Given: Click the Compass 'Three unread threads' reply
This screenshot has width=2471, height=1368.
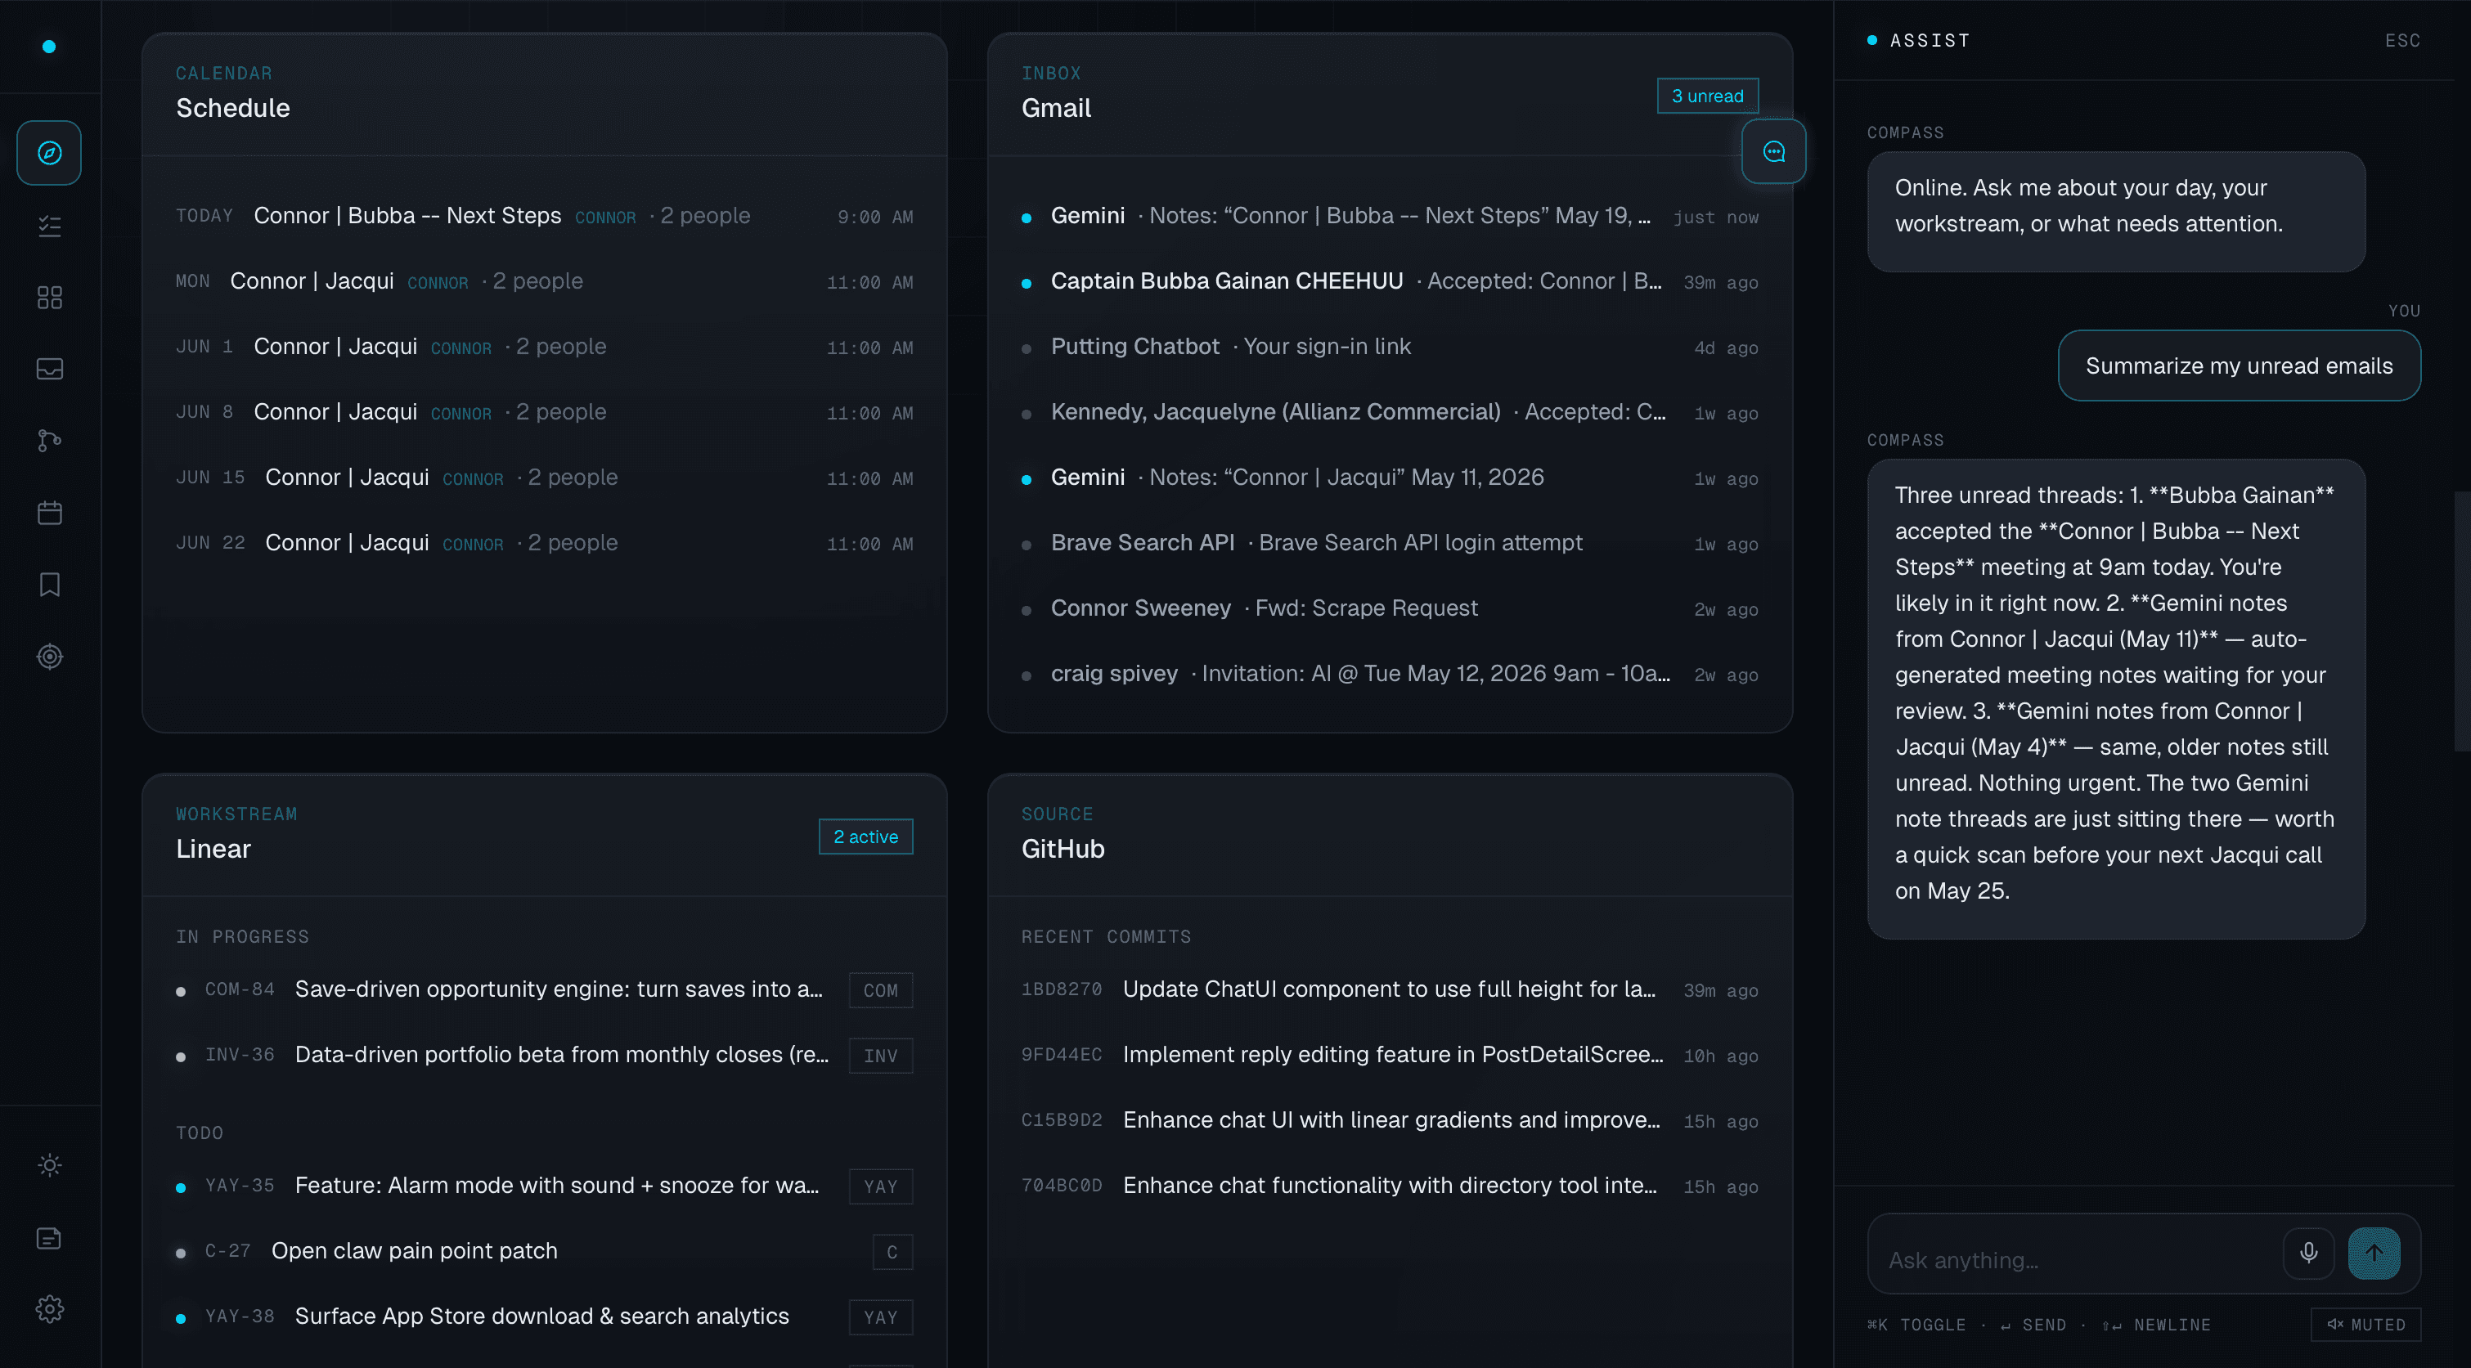Looking at the screenshot, I should point(2116,699).
